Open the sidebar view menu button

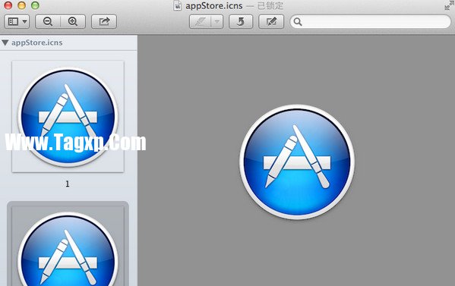(17, 22)
